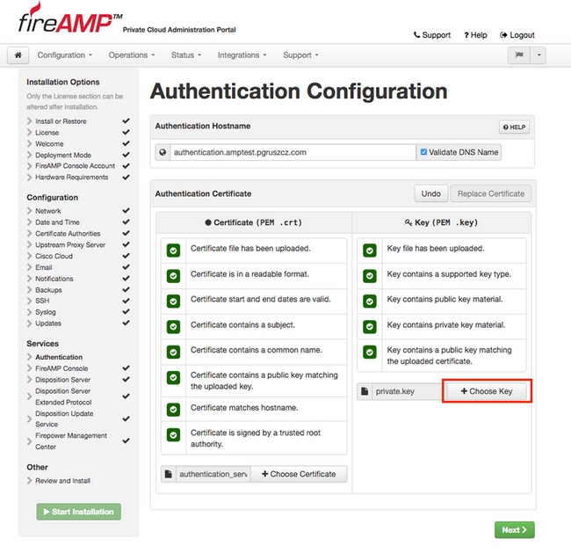This screenshot has height=553, width=571.
Task: Open the Operations menu
Action: click(132, 55)
